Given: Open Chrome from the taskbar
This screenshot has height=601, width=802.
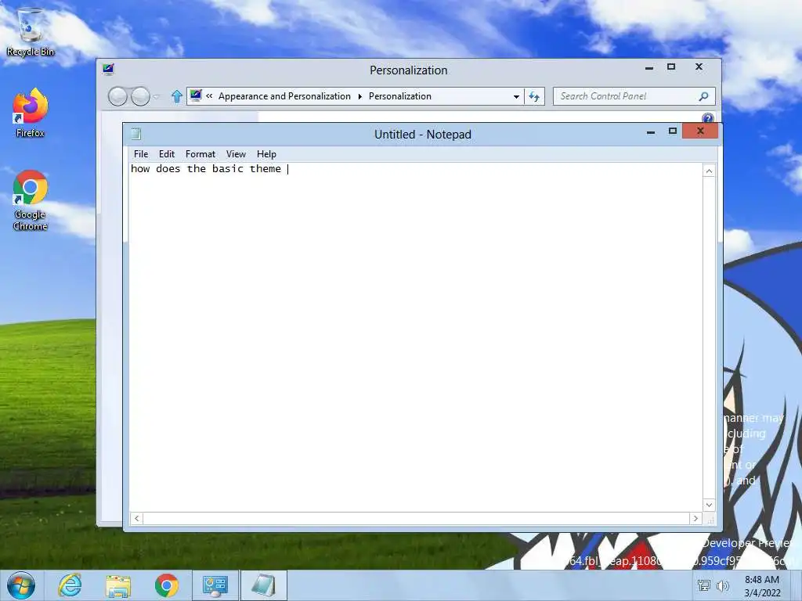Looking at the screenshot, I should pyautogui.click(x=167, y=585).
